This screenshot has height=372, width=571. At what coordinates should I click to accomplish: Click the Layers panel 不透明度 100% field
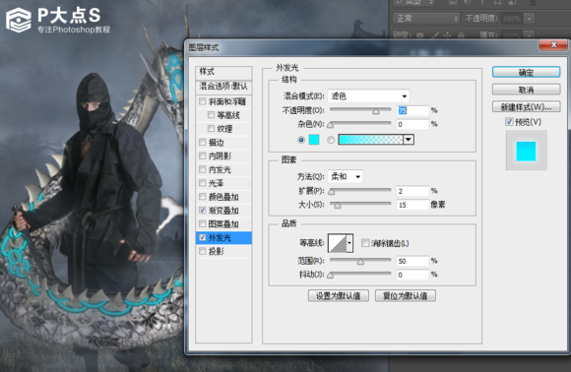512,18
